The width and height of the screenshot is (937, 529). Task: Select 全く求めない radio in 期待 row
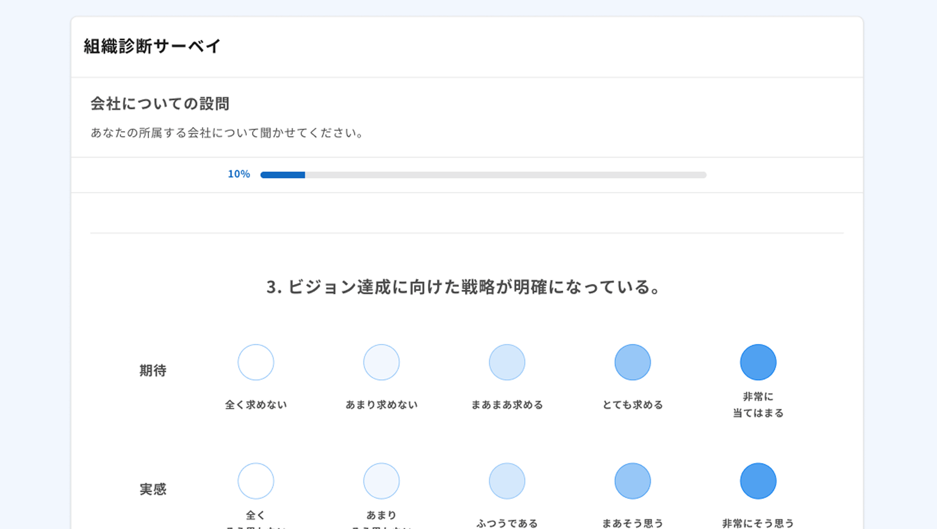pyautogui.click(x=256, y=362)
